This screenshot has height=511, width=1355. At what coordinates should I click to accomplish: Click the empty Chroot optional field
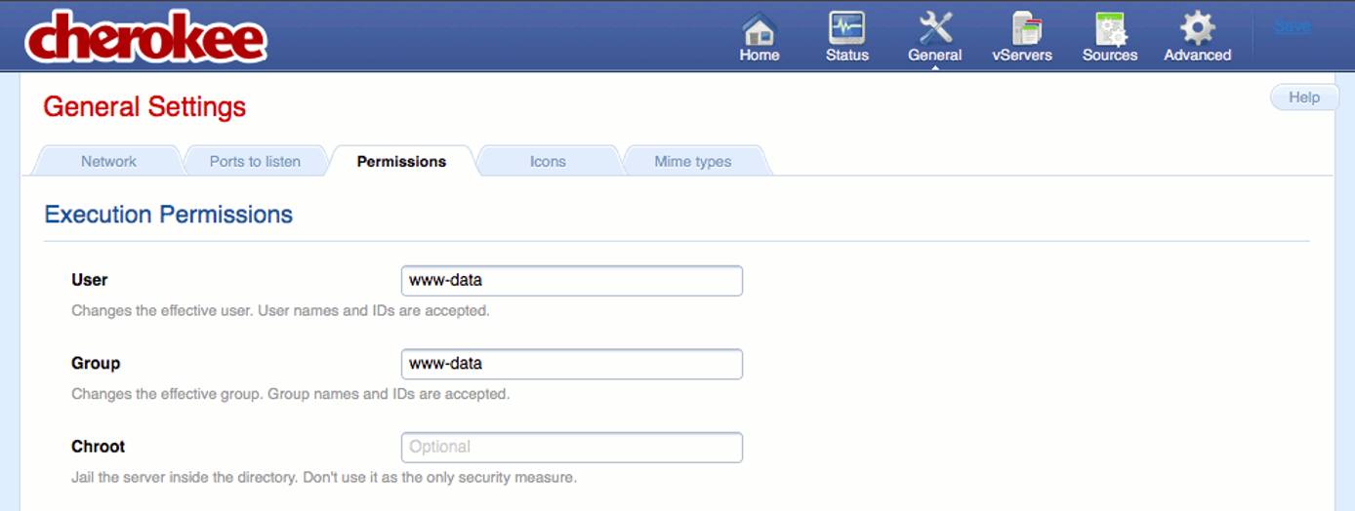click(x=571, y=448)
